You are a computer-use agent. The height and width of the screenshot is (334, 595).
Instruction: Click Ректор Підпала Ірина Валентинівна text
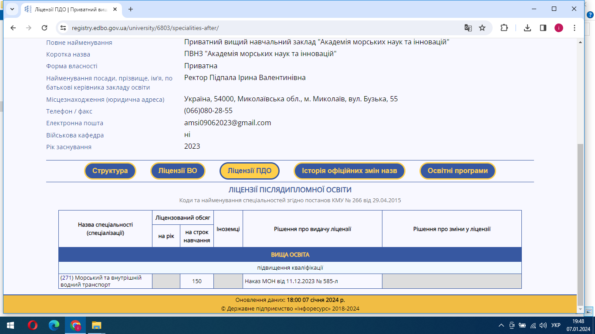(245, 78)
